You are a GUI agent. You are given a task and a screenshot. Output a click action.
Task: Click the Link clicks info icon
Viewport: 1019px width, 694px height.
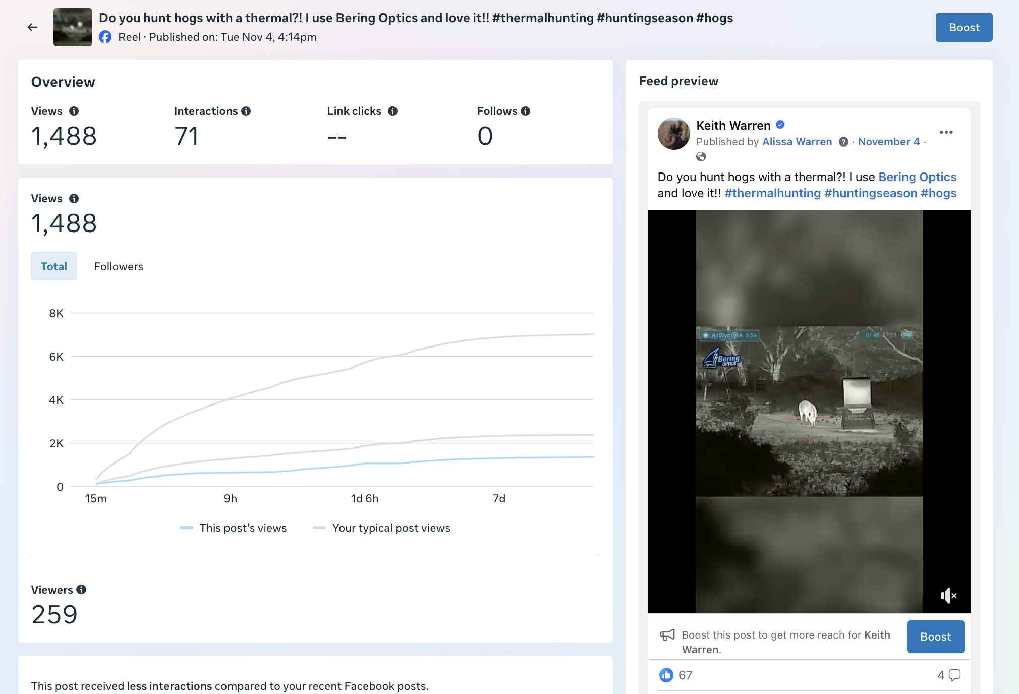(x=392, y=111)
